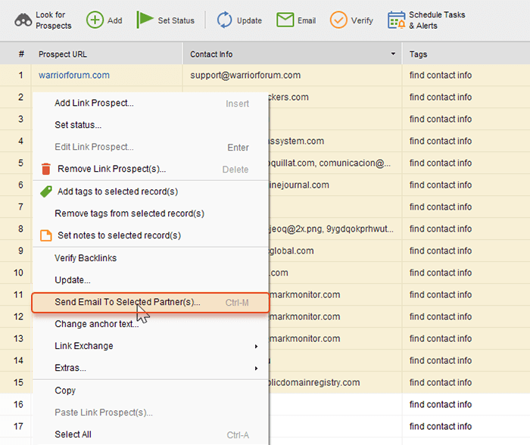Click find contact info tag in row 13

point(441,338)
